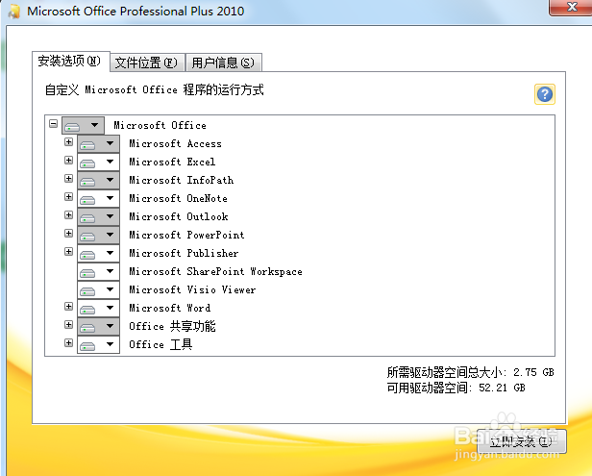Select the Office 共享功能 label
This screenshot has height=476, width=592.
pos(172,326)
